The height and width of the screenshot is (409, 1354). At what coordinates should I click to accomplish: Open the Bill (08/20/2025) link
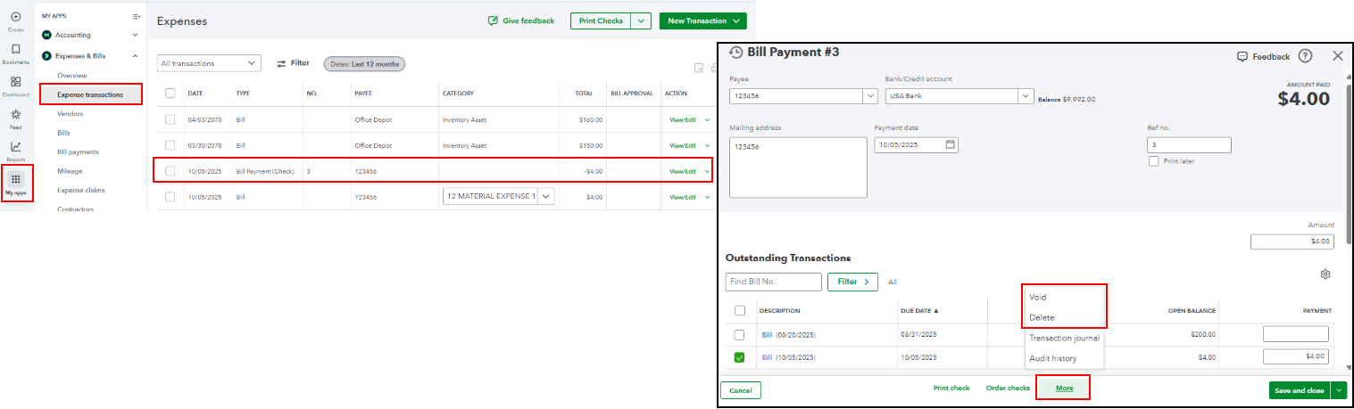(x=767, y=335)
